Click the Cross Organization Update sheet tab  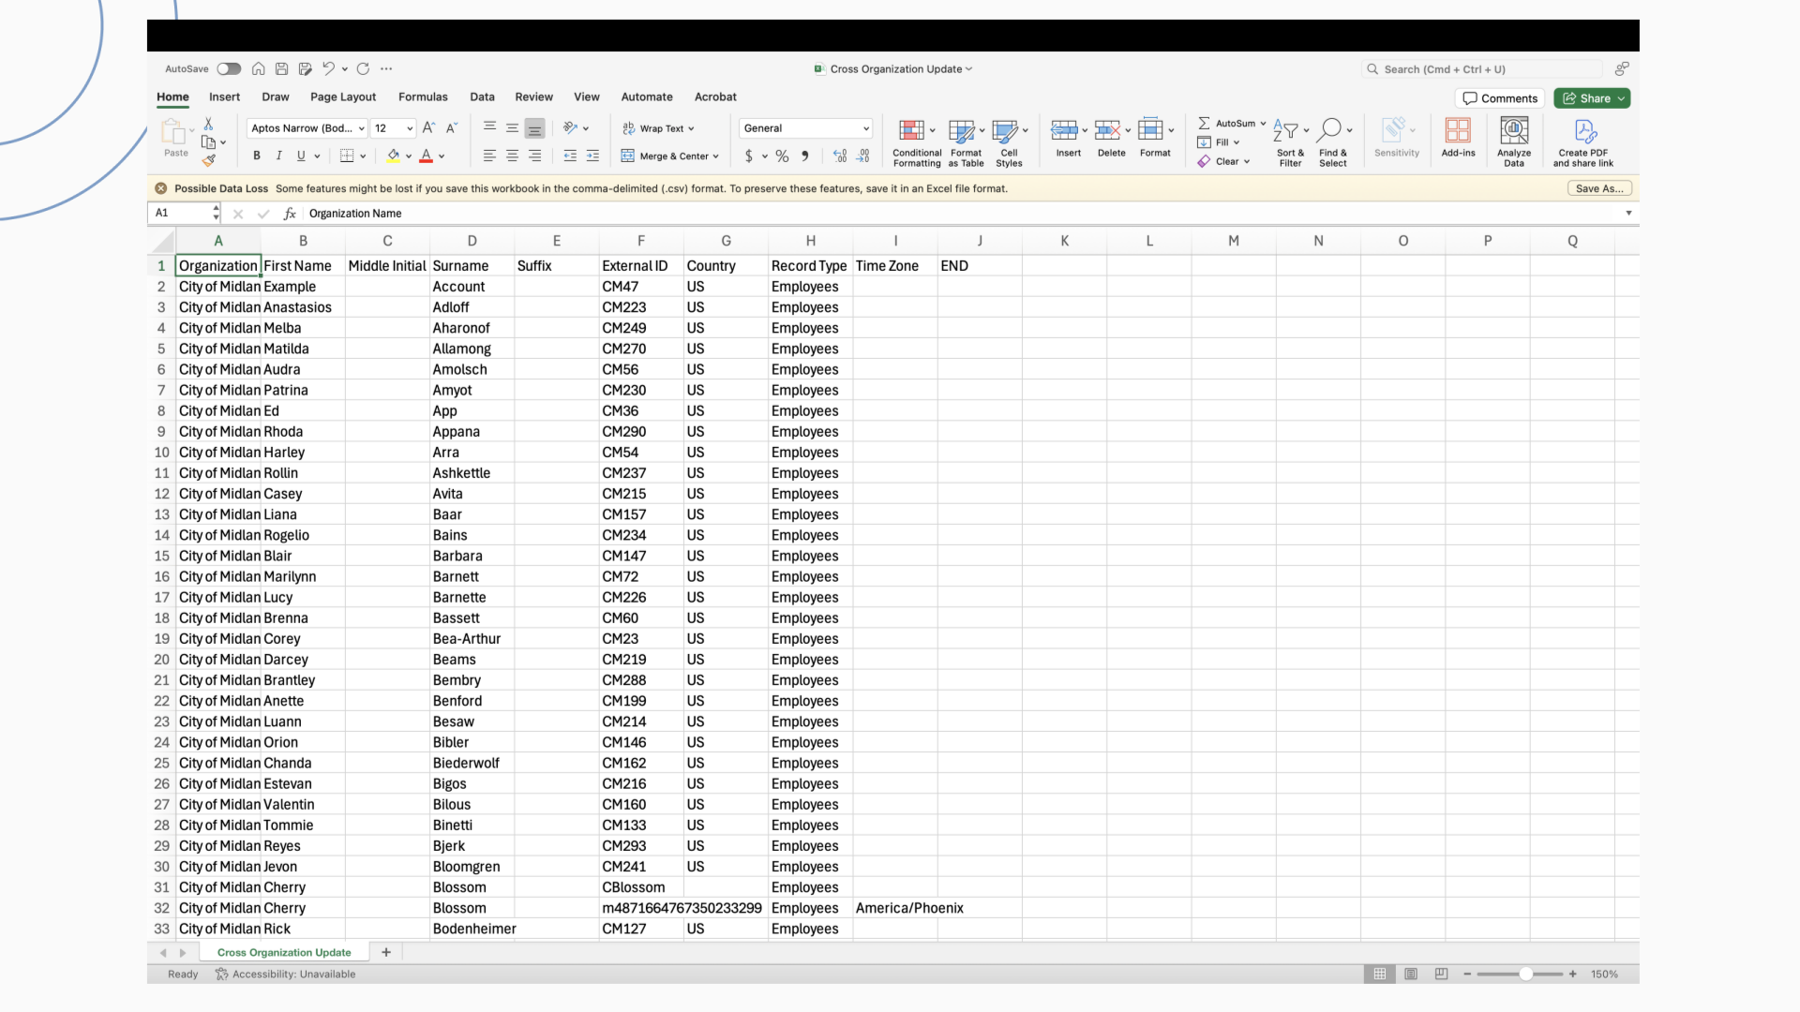tap(283, 951)
